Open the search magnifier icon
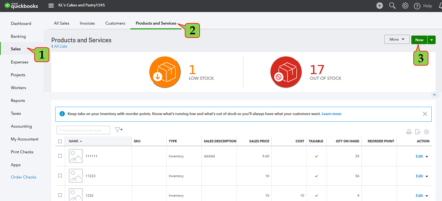The width and height of the screenshot is (442, 201). (x=392, y=6)
